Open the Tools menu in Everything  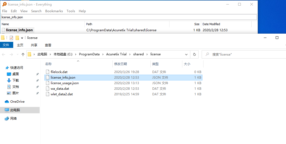click(x=71, y=11)
